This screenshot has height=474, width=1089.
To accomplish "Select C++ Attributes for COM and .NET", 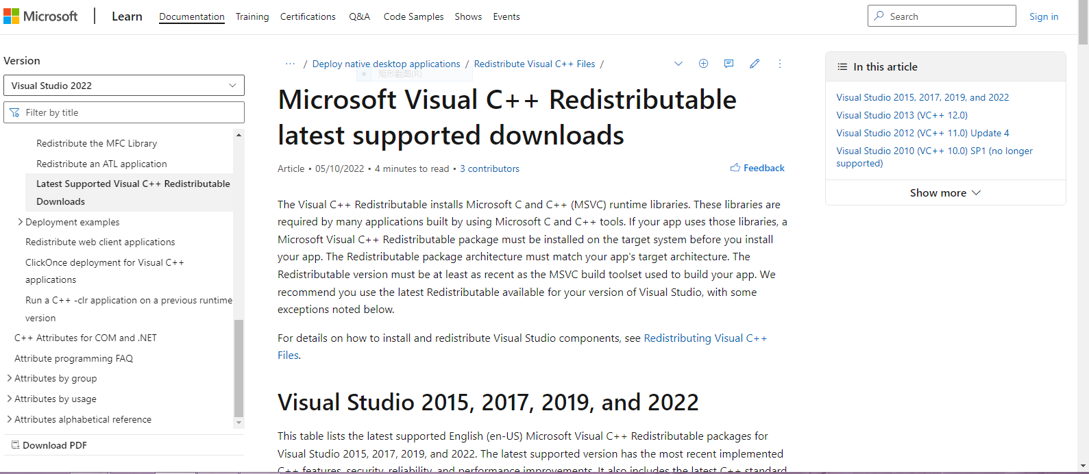I will 86,338.
